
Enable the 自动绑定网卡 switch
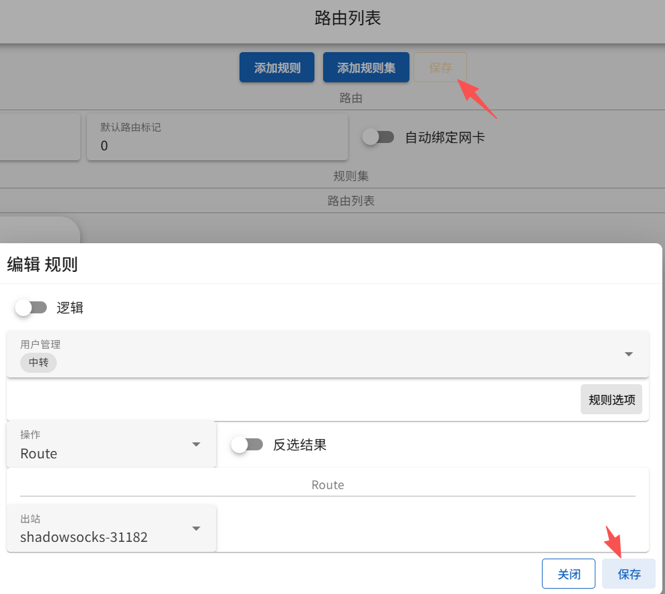[x=378, y=137]
